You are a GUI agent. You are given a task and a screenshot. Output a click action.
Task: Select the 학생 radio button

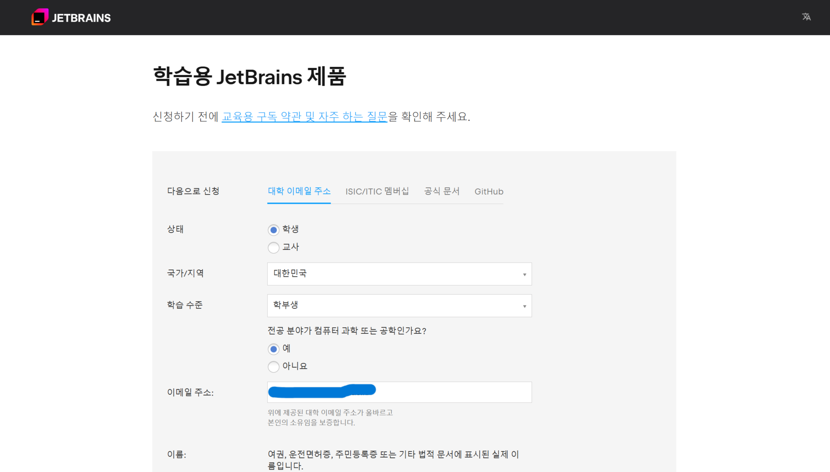pos(273,230)
